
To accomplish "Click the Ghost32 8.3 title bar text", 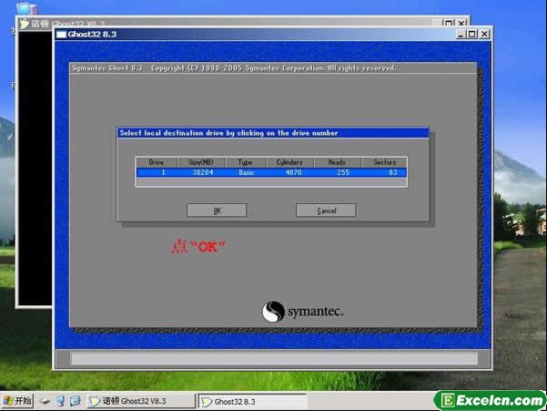I will coord(92,35).
